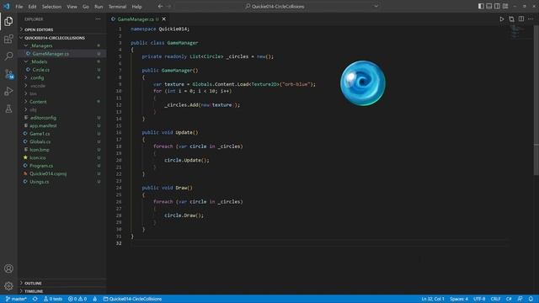Click the Synchronize Changes status icon

click(x=35, y=299)
